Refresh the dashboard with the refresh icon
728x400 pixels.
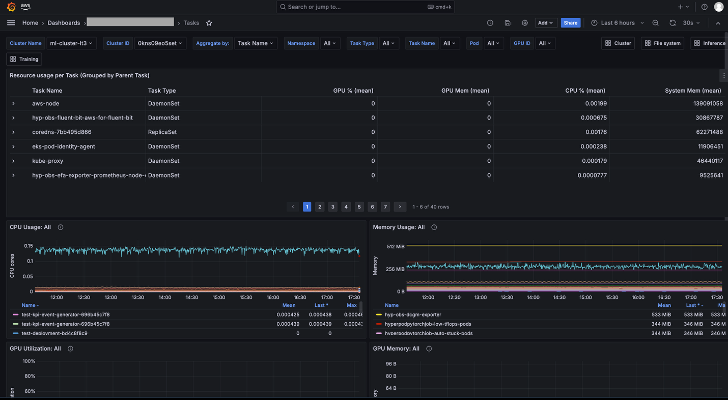(673, 23)
